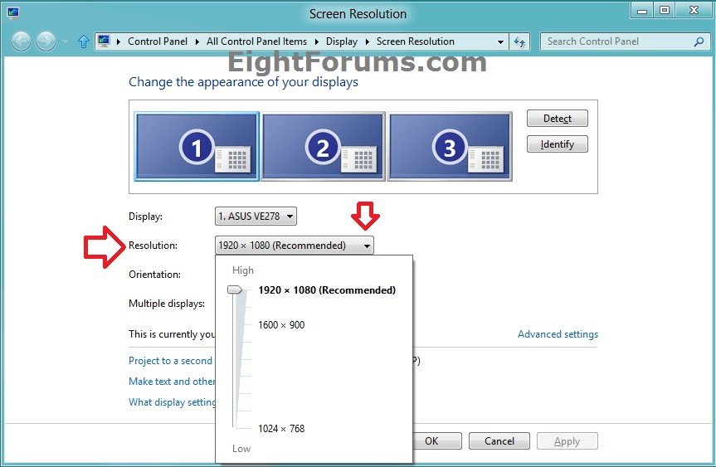716x467 pixels.
Task: Select monitor 3 thumbnail
Action: [450, 147]
